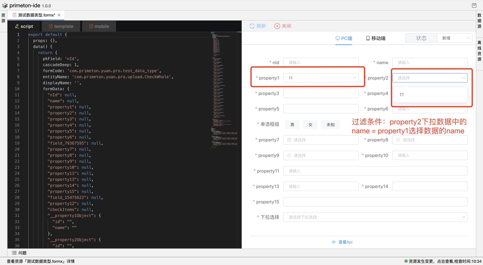Click the refresh icon labeled 刷新
Viewport: 483px width, 265px height.
[x=252, y=26]
